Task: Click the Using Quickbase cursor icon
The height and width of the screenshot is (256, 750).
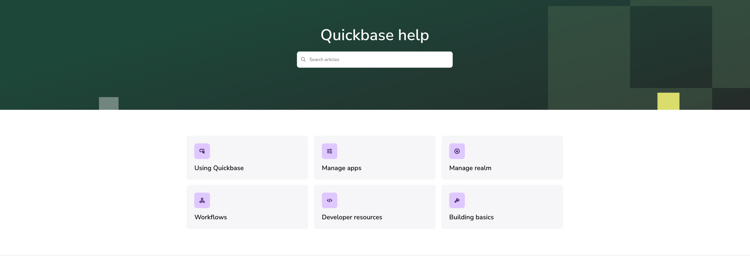Action: pyautogui.click(x=202, y=151)
